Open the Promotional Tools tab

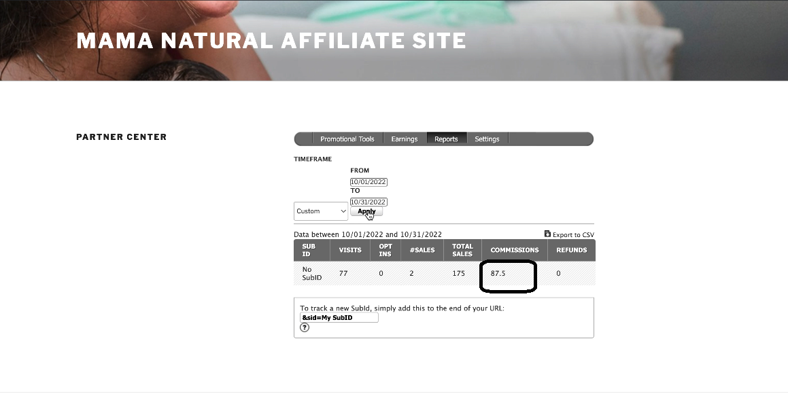[x=347, y=139]
